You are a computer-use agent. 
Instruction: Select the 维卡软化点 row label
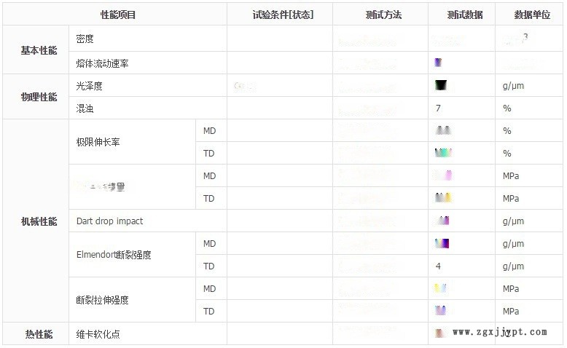[x=98, y=334]
